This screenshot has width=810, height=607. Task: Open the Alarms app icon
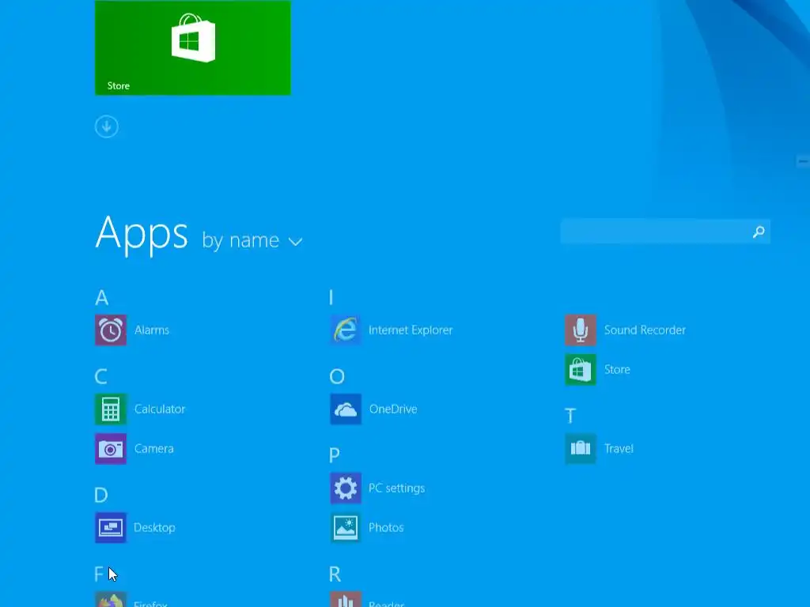pos(111,330)
